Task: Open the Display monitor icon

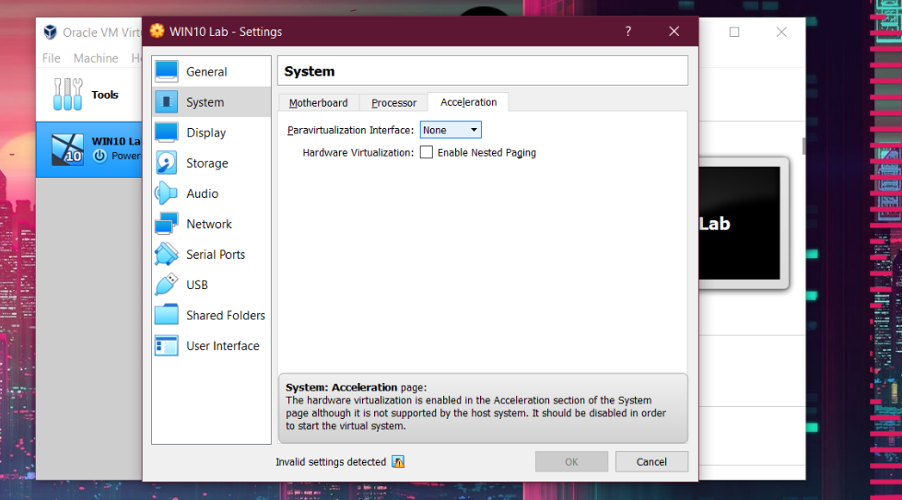Action: pos(166,133)
